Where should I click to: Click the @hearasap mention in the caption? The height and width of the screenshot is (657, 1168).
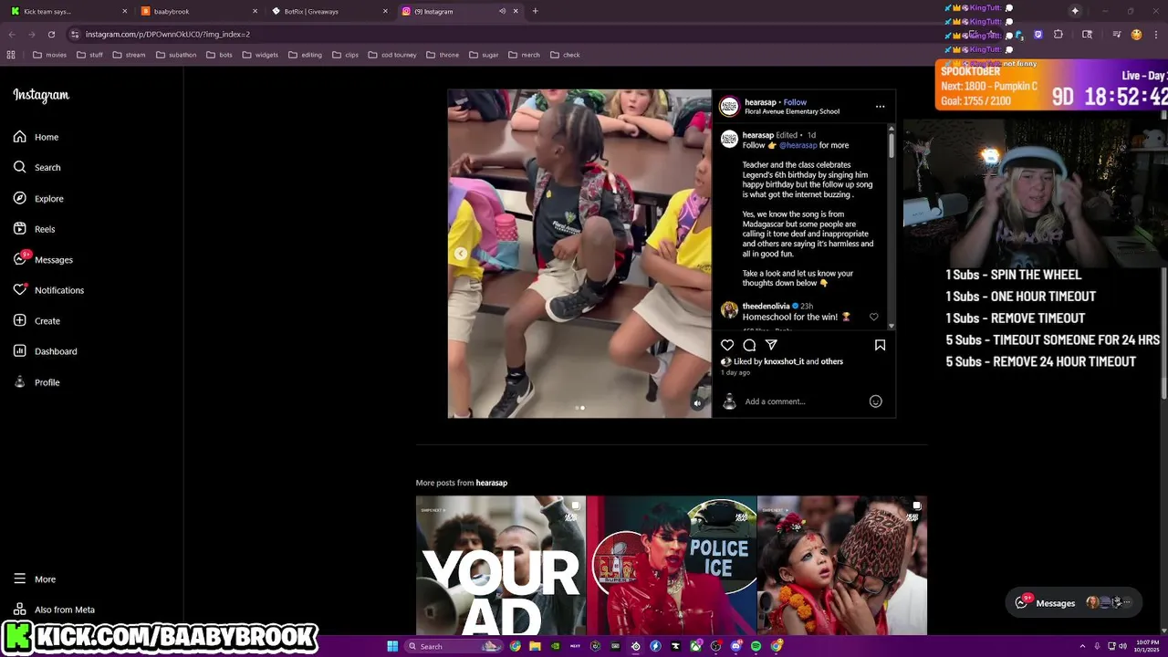(798, 145)
